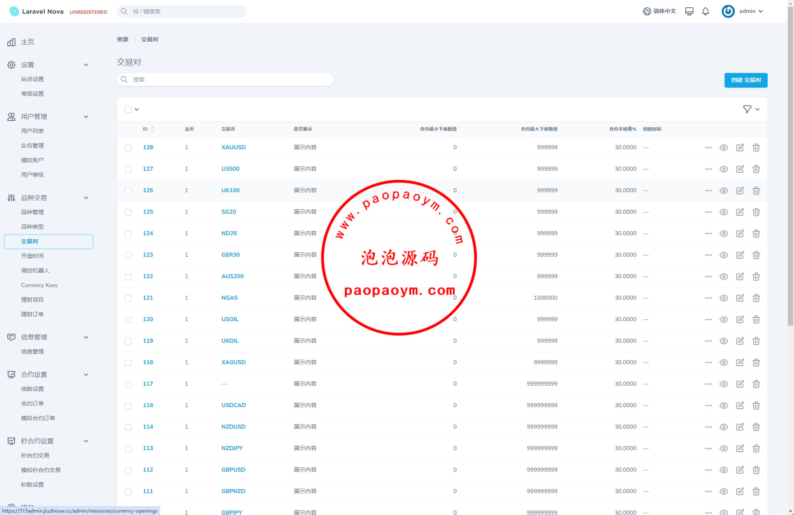Screen dimensions: 794x515
Task: Delete row with ID 117
Action: click(x=756, y=384)
